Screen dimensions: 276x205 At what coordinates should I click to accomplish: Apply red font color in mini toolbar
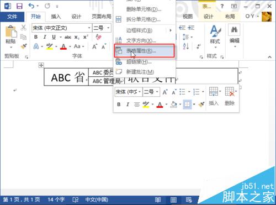[x=160, y=104]
